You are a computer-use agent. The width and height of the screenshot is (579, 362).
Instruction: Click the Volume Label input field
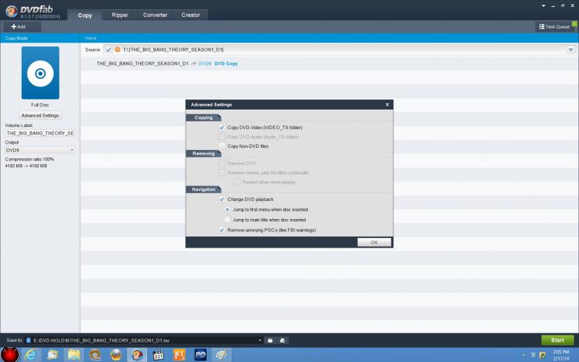[x=40, y=133]
